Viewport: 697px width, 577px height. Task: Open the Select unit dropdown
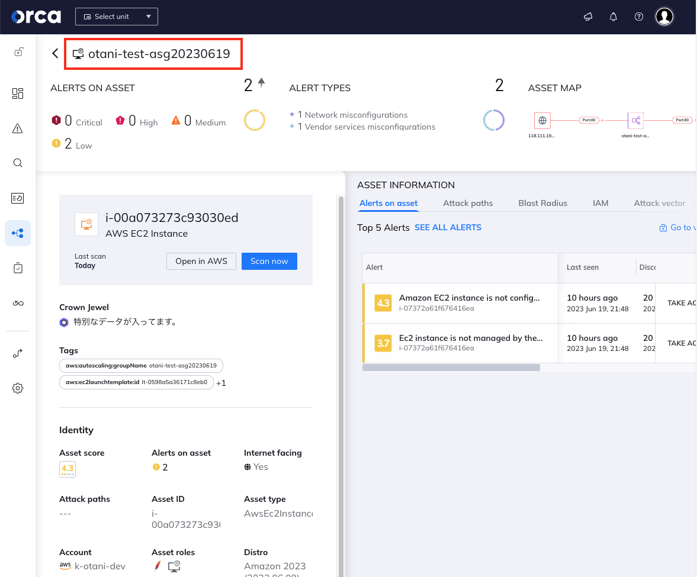click(117, 17)
